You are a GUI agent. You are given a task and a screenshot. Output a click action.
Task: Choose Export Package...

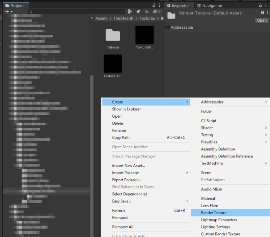point(146,180)
